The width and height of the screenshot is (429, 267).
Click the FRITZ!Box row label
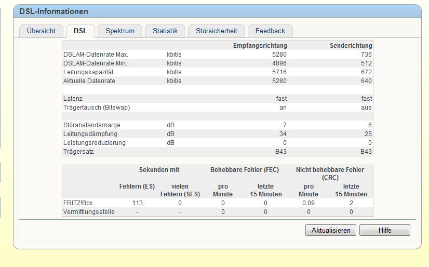(78, 203)
